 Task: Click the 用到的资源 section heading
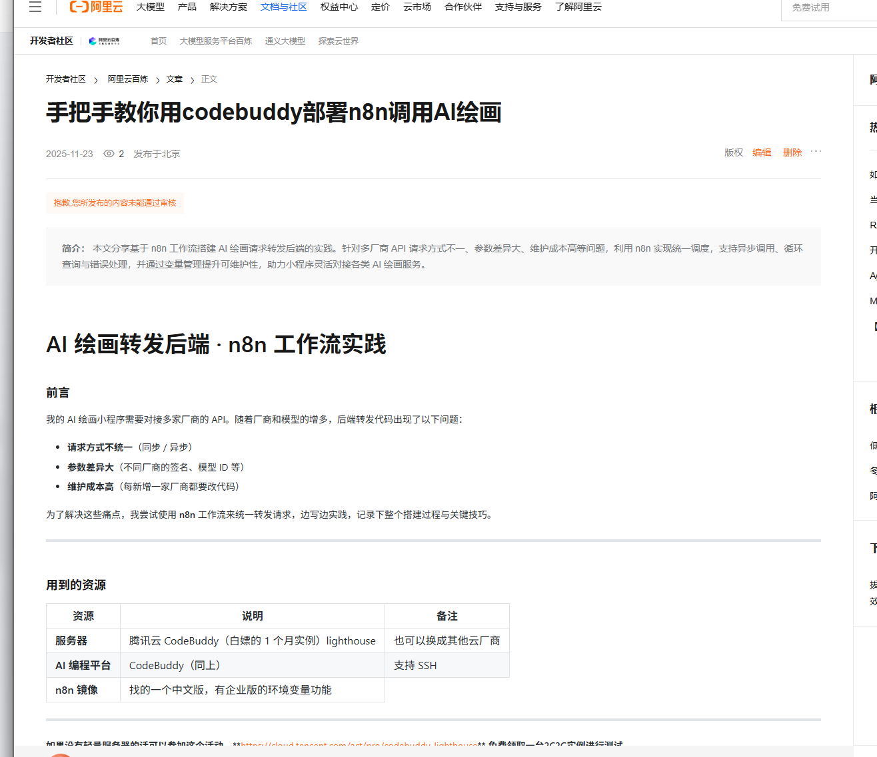[76, 585]
